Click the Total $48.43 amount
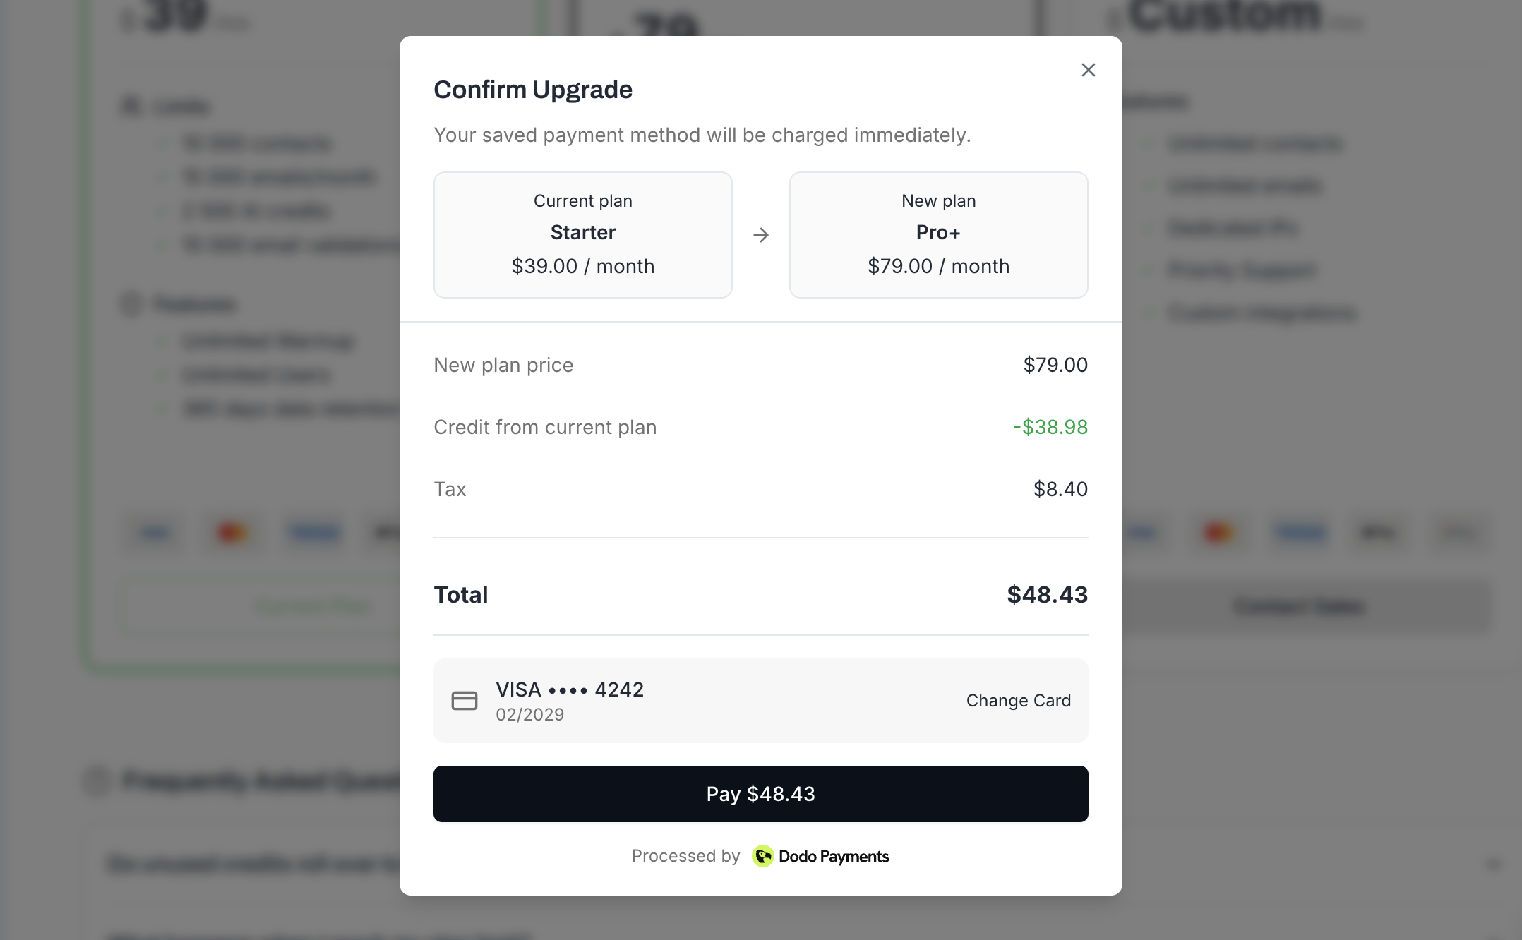Image resolution: width=1522 pixels, height=940 pixels. (x=1047, y=594)
